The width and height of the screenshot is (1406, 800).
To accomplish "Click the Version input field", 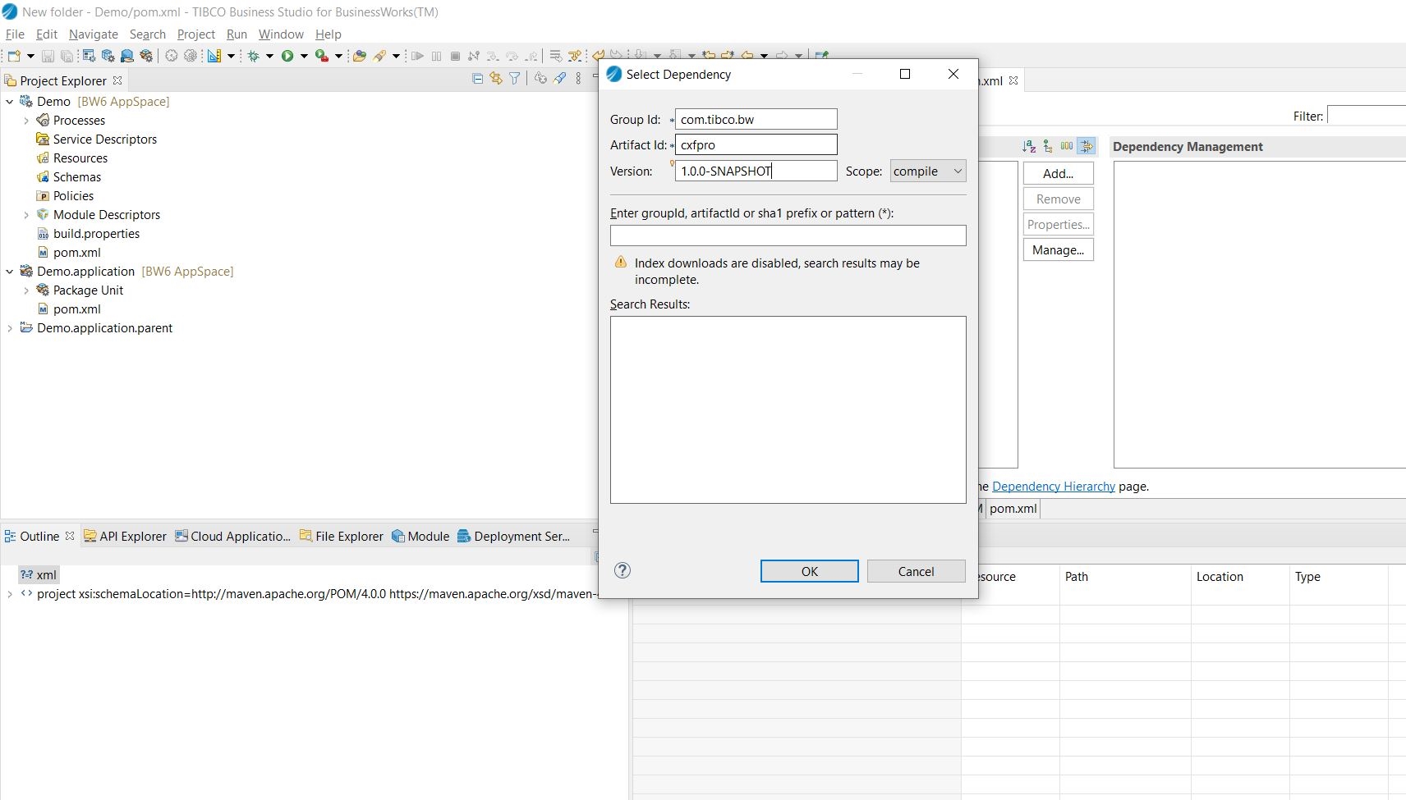I will [x=756, y=171].
